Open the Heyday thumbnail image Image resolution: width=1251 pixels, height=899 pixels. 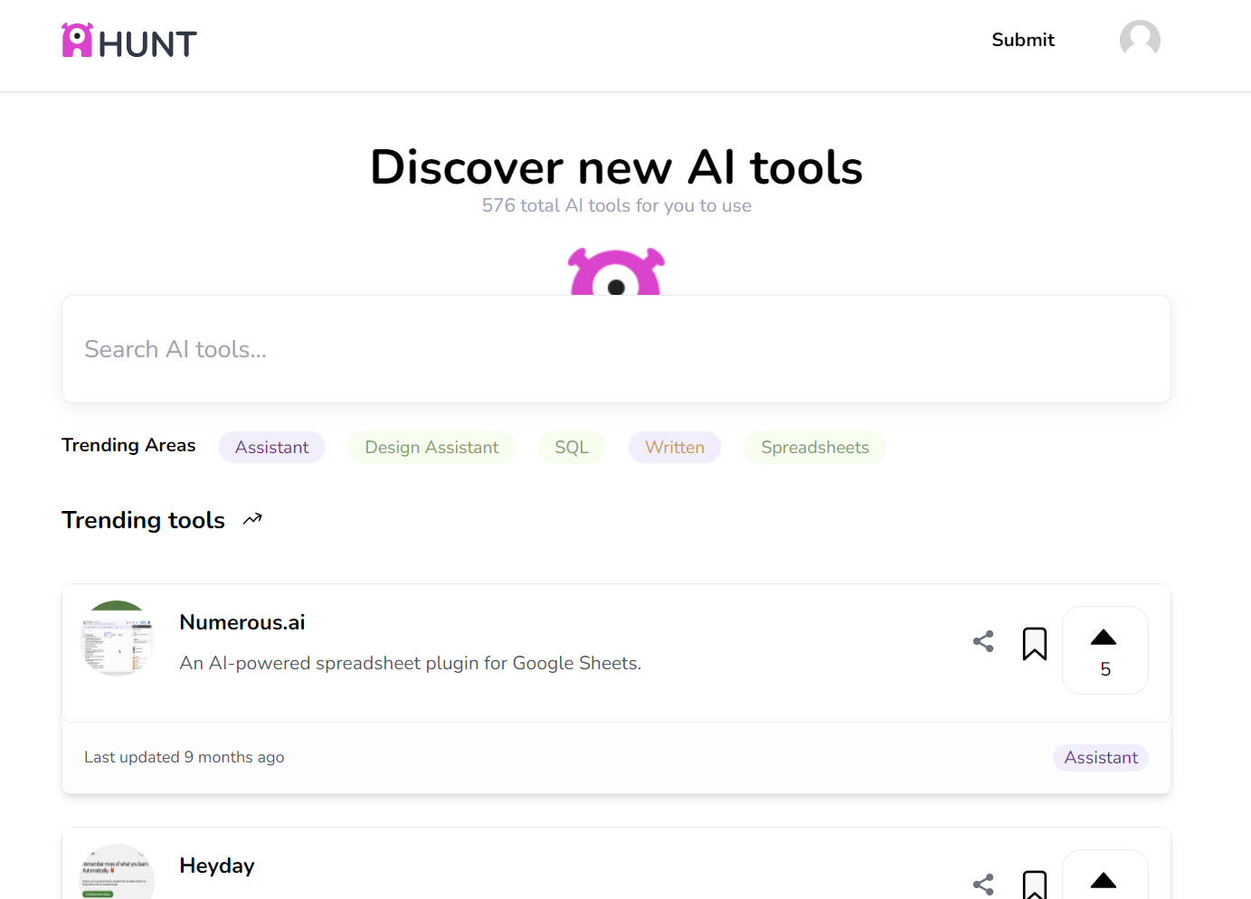pyautogui.click(x=117, y=873)
